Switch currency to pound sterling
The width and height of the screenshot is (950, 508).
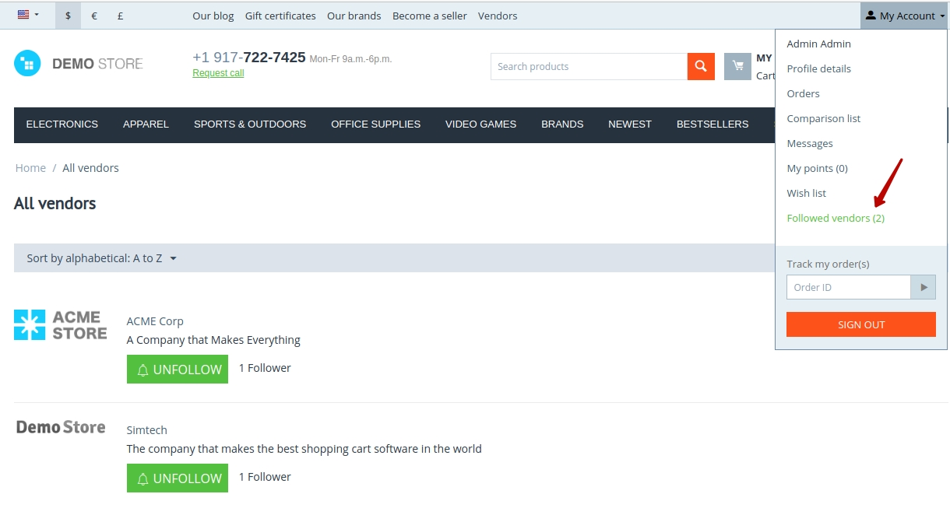[x=120, y=16]
